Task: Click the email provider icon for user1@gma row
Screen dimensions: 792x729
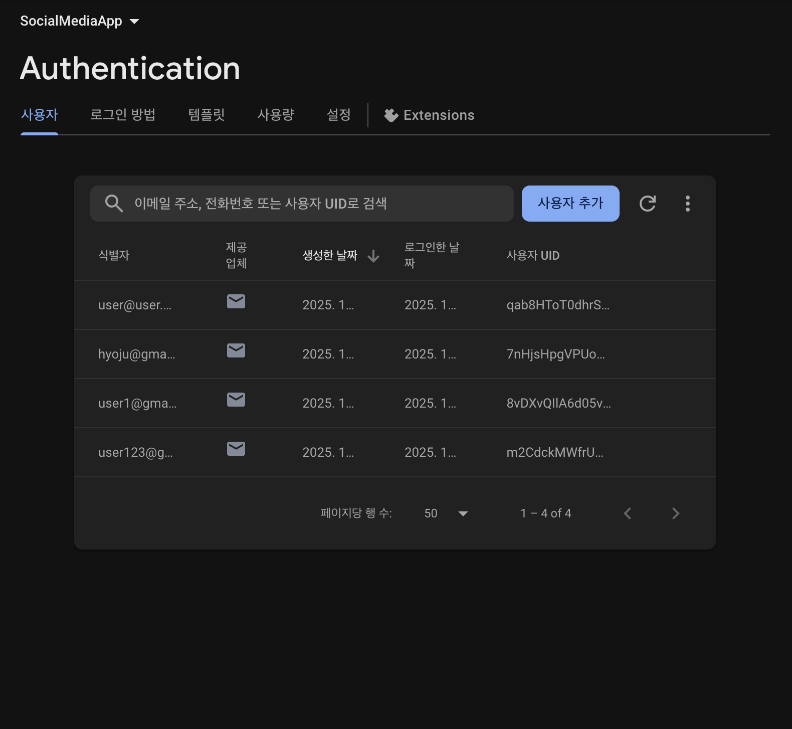Action: (236, 400)
